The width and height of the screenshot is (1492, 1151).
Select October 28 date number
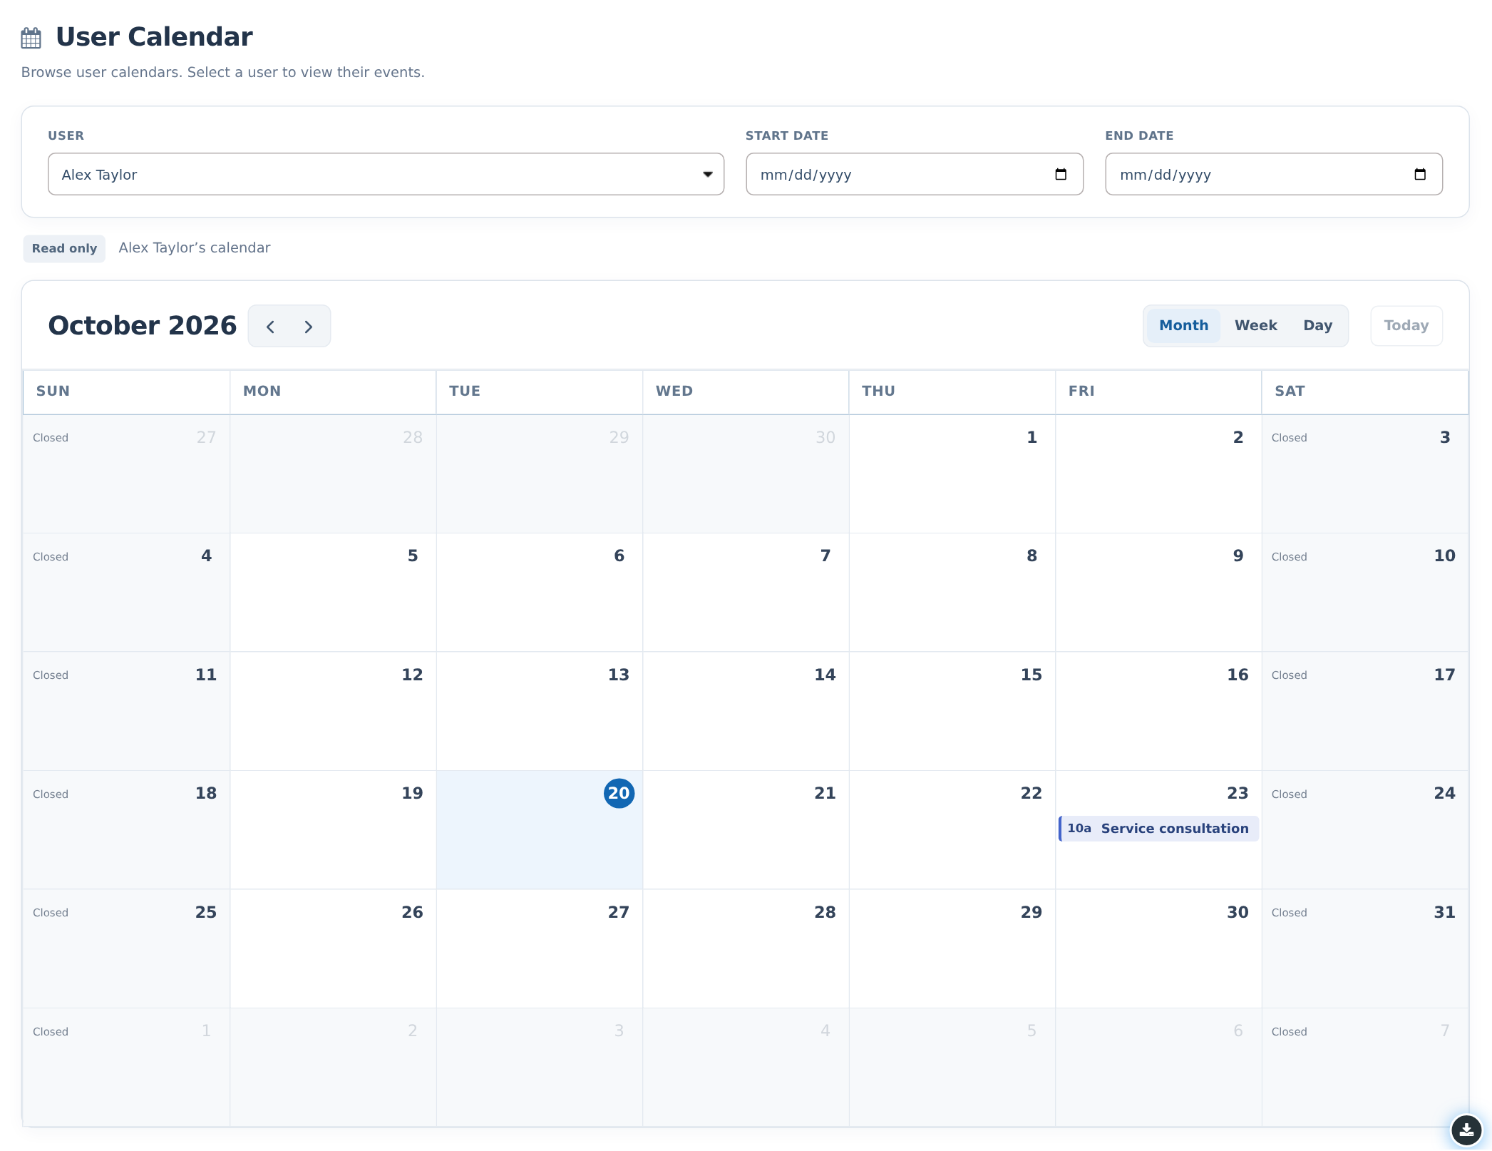[825, 912]
